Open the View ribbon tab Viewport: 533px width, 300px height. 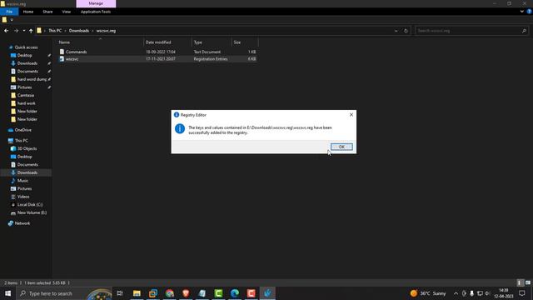(x=67, y=12)
